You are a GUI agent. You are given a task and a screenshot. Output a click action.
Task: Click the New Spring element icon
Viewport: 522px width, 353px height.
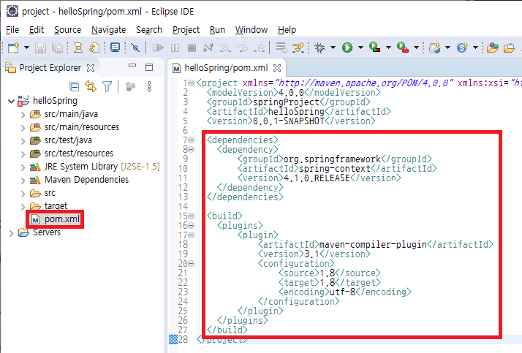click(x=462, y=48)
